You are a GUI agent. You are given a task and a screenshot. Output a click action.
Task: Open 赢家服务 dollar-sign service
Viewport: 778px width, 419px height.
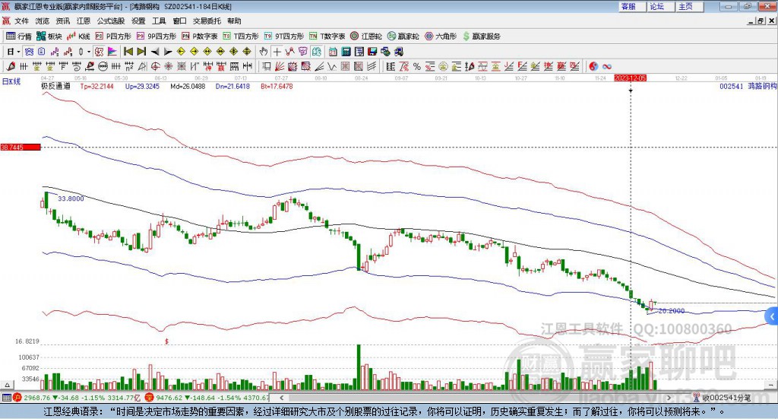click(481, 37)
